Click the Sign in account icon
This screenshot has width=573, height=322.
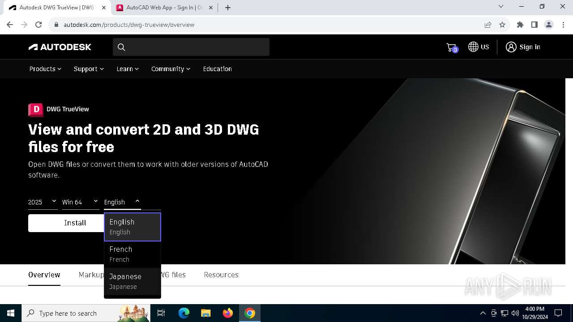(x=511, y=47)
